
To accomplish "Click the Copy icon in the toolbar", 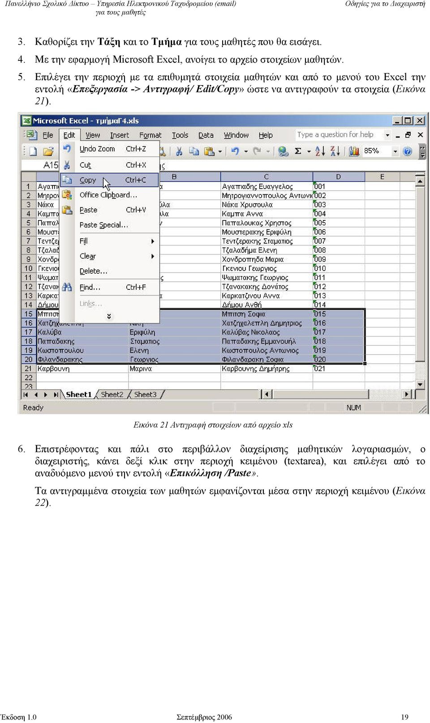I will coord(194,151).
